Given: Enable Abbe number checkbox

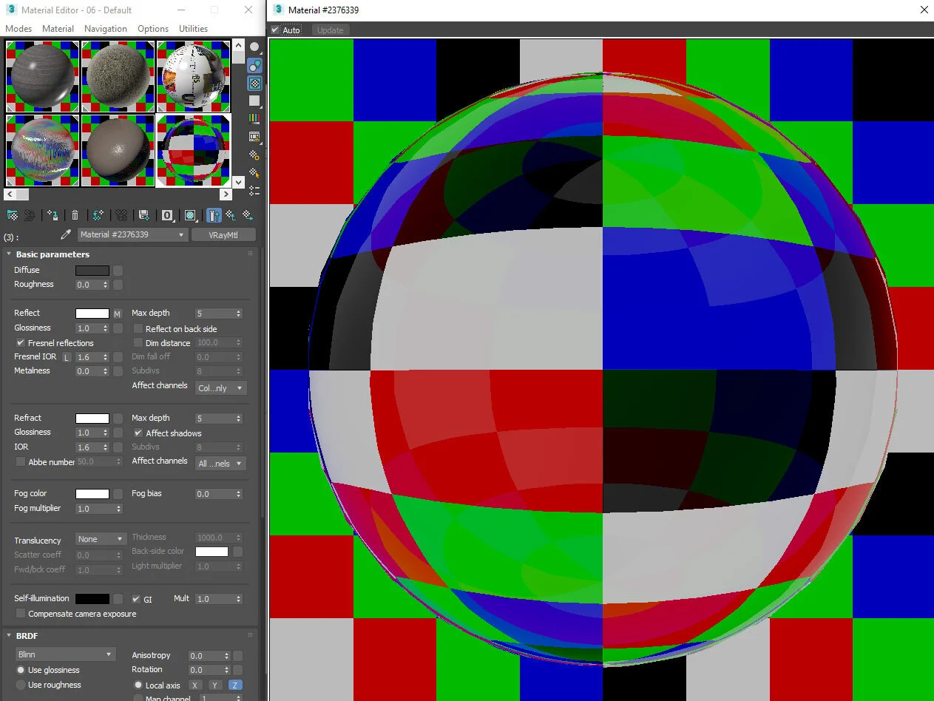Looking at the screenshot, I should coord(21,461).
